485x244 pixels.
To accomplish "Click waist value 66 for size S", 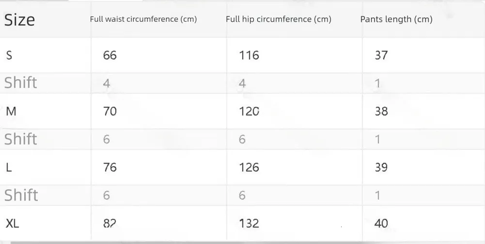I will 110,55.
